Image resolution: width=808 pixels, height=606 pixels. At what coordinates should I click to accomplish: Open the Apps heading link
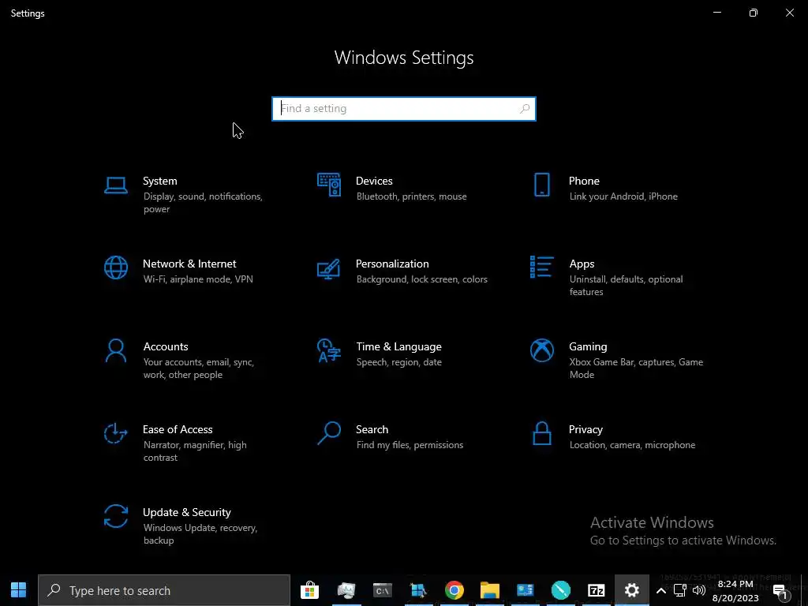pos(582,264)
